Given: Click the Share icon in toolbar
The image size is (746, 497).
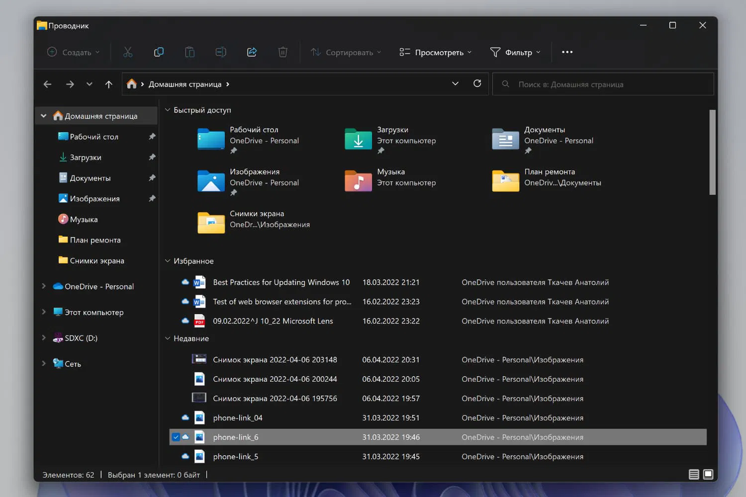Looking at the screenshot, I should click(x=252, y=52).
